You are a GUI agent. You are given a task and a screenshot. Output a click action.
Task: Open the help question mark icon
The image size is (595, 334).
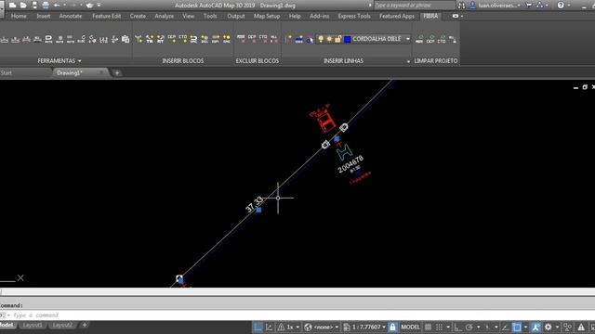click(x=561, y=5)
